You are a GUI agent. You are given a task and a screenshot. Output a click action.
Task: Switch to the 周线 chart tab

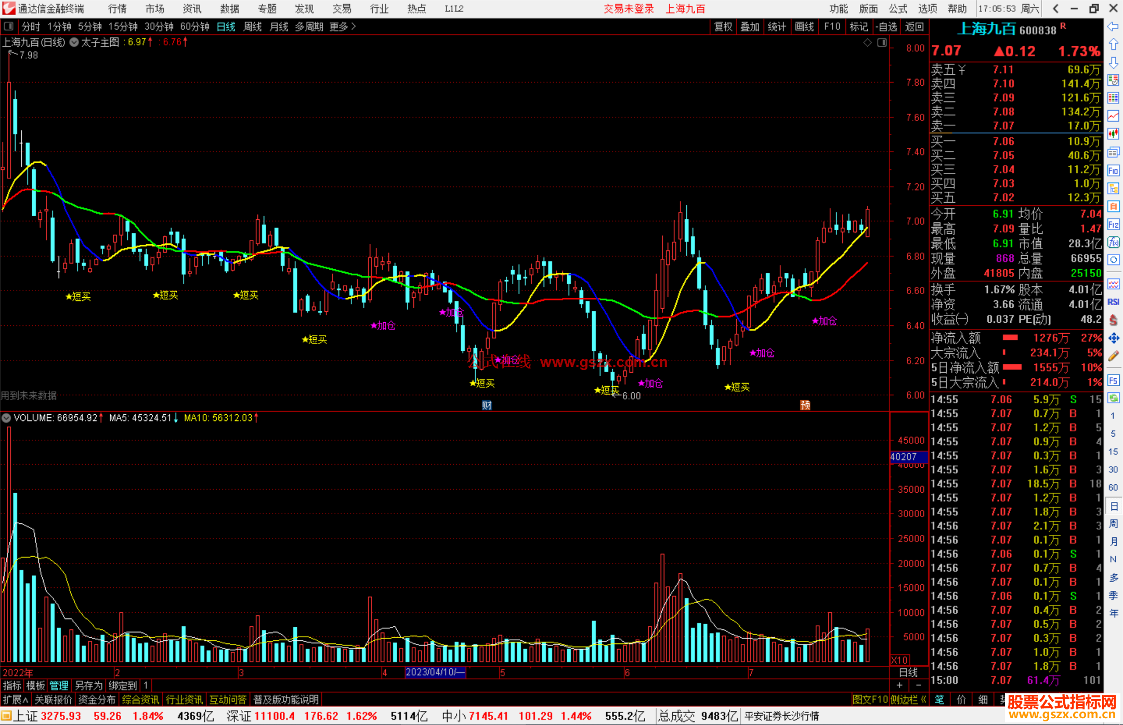[x=253, y=26]
